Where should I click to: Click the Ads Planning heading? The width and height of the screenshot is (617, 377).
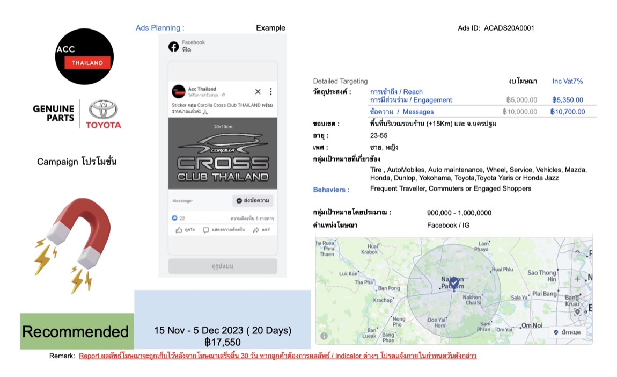coord(160,27)
